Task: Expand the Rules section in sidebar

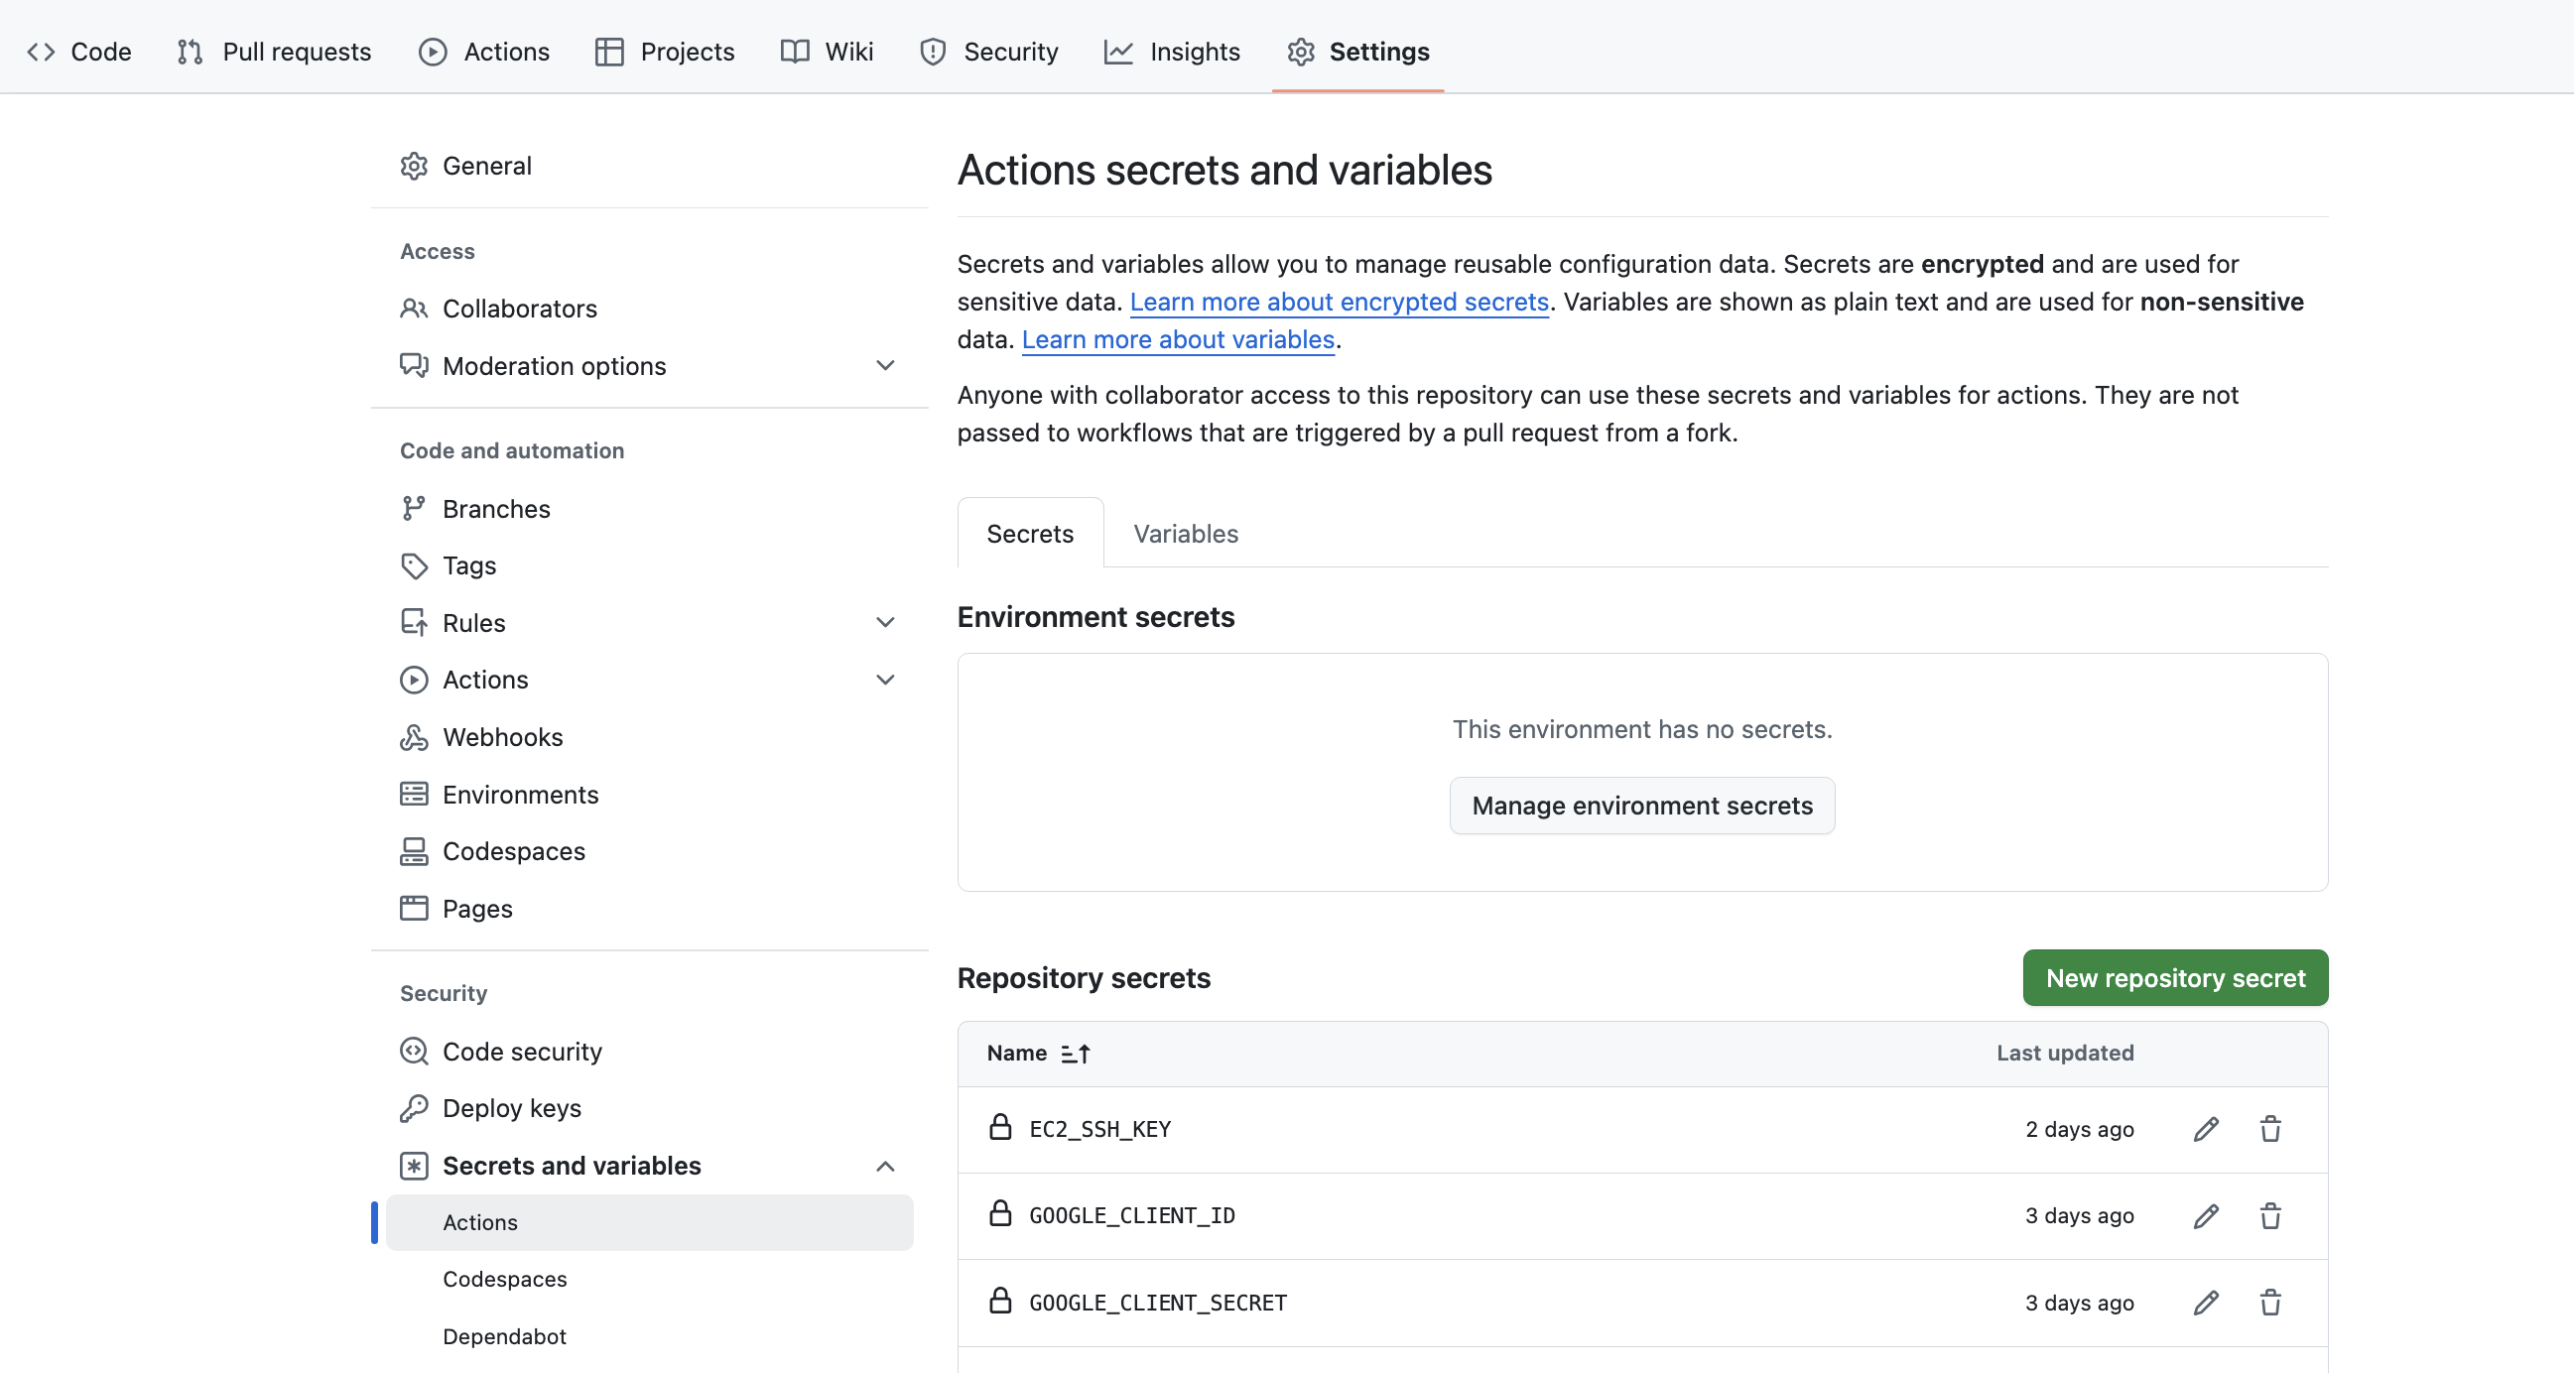Action: click(884, 623)
